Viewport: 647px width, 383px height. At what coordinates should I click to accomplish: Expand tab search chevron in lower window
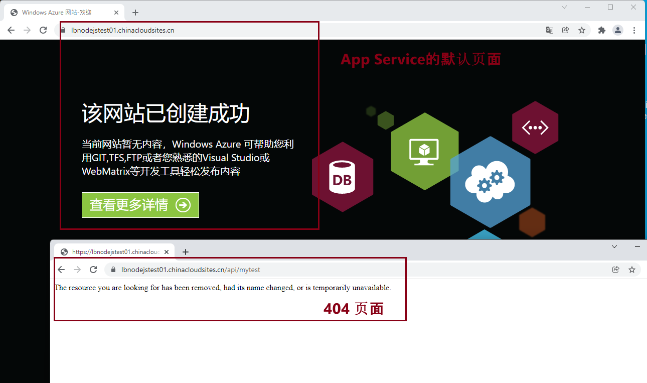coord(614,246)
